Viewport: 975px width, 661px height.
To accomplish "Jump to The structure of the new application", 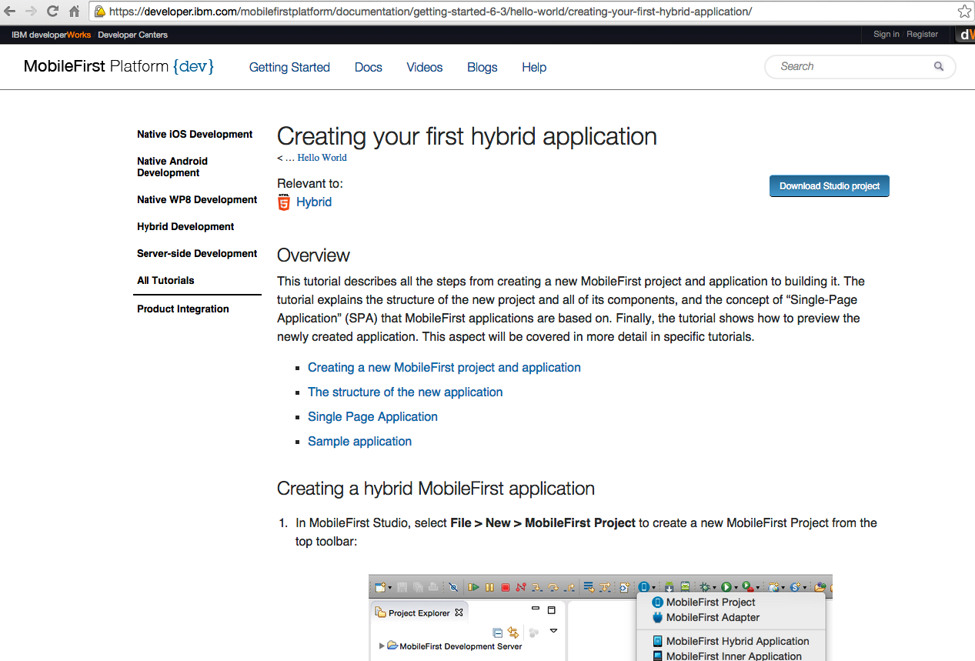I will [x=405, y=392].
